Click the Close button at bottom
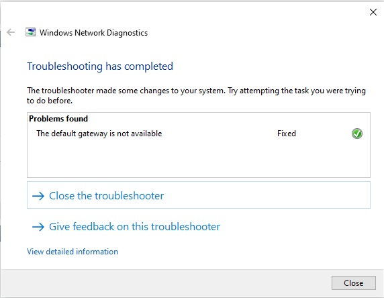The width and height of the screenshot is (384, 298). (x=353, y=283)
